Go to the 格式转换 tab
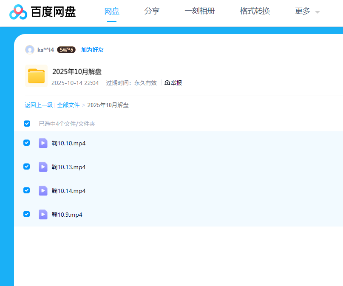 click(255, 11)
